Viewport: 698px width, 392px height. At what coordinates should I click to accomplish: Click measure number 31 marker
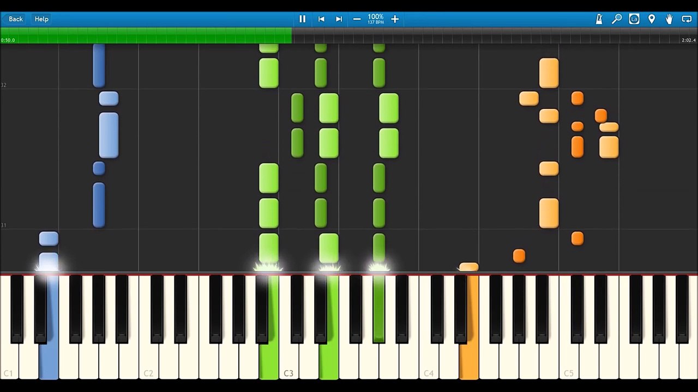[x=4, y=225]
